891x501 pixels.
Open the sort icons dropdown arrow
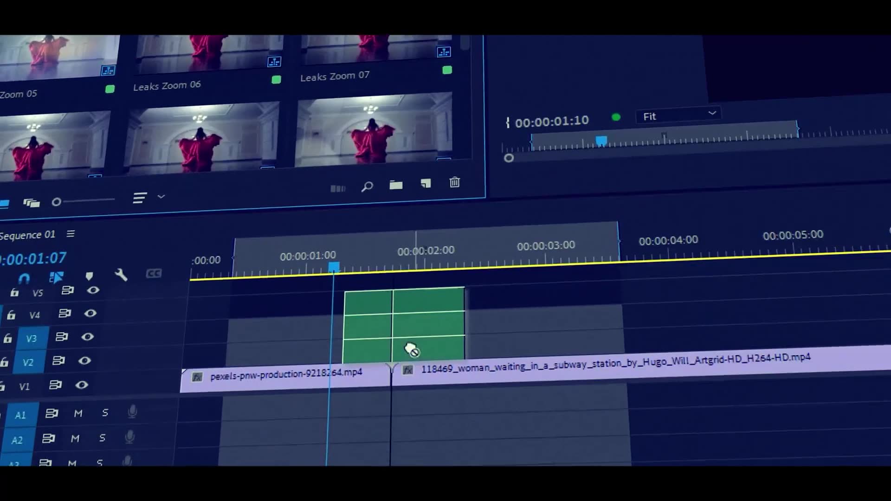tap(161, 197)
